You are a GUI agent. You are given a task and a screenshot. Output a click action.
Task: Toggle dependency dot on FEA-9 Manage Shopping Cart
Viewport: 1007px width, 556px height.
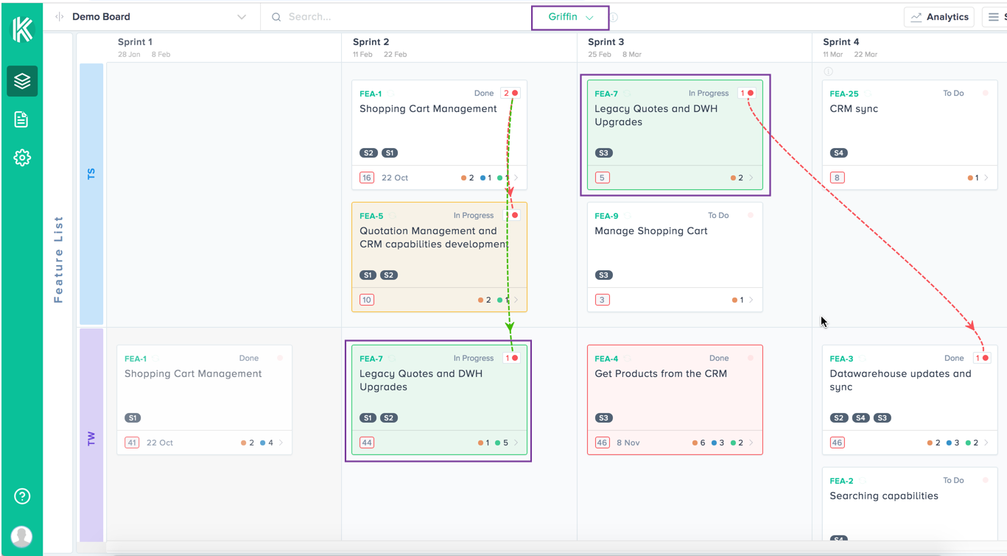tap(751, 216)
